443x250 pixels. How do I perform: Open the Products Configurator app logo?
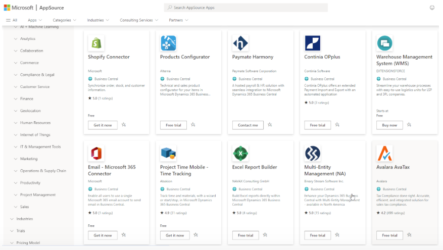[x=168, y=43]
